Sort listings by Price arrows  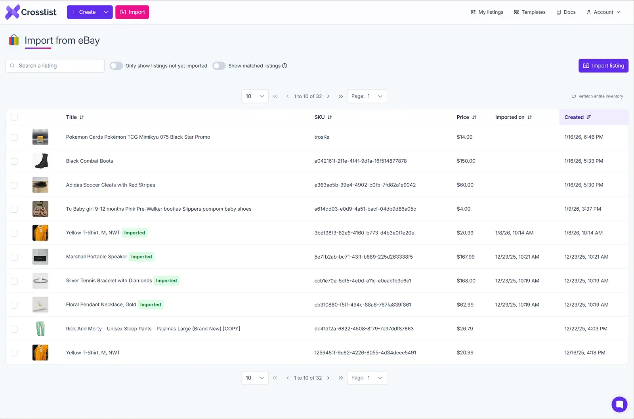[x=474, y=117]
